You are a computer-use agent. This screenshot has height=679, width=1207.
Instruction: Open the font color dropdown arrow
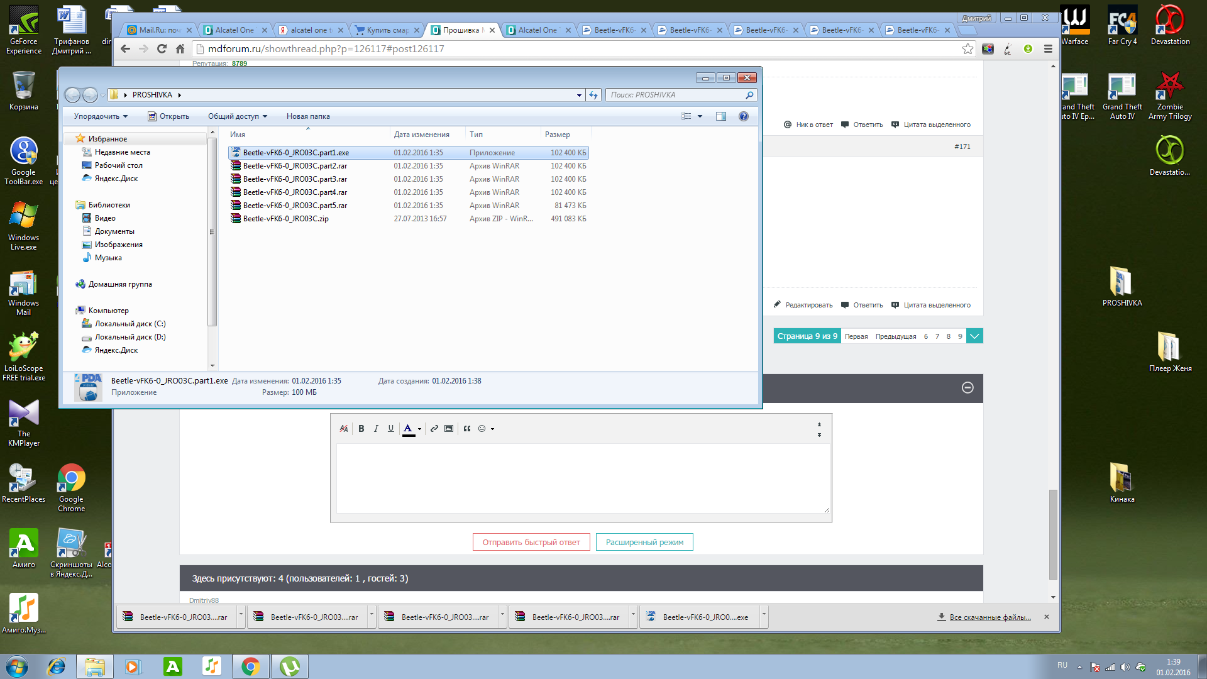click(x=419, y=429)
